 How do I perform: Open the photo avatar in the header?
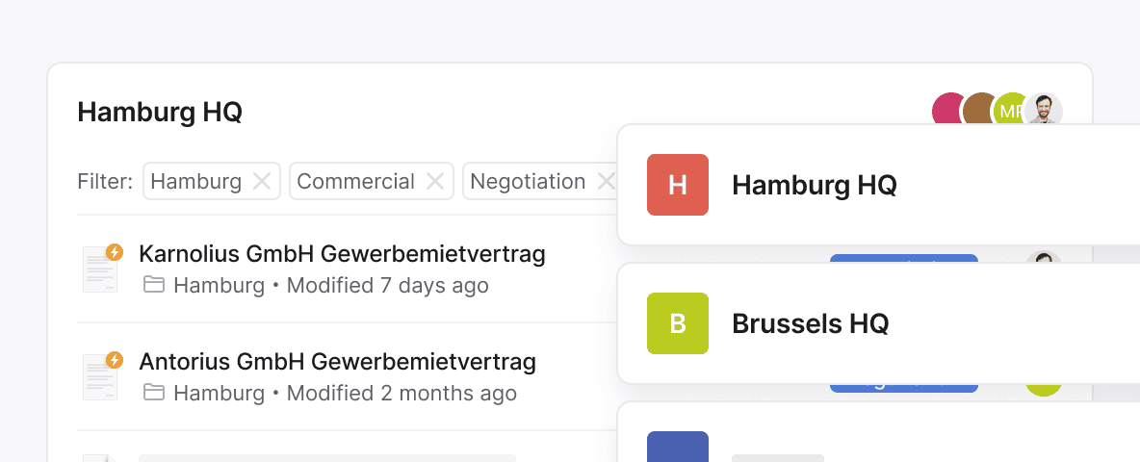coord(1044,111)
